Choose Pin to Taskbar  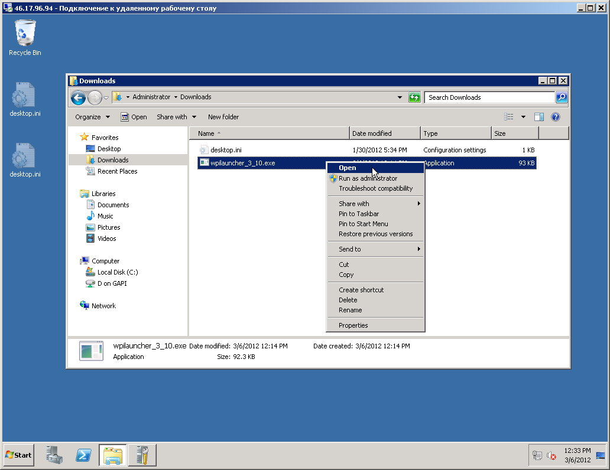(x=375, y=214)
